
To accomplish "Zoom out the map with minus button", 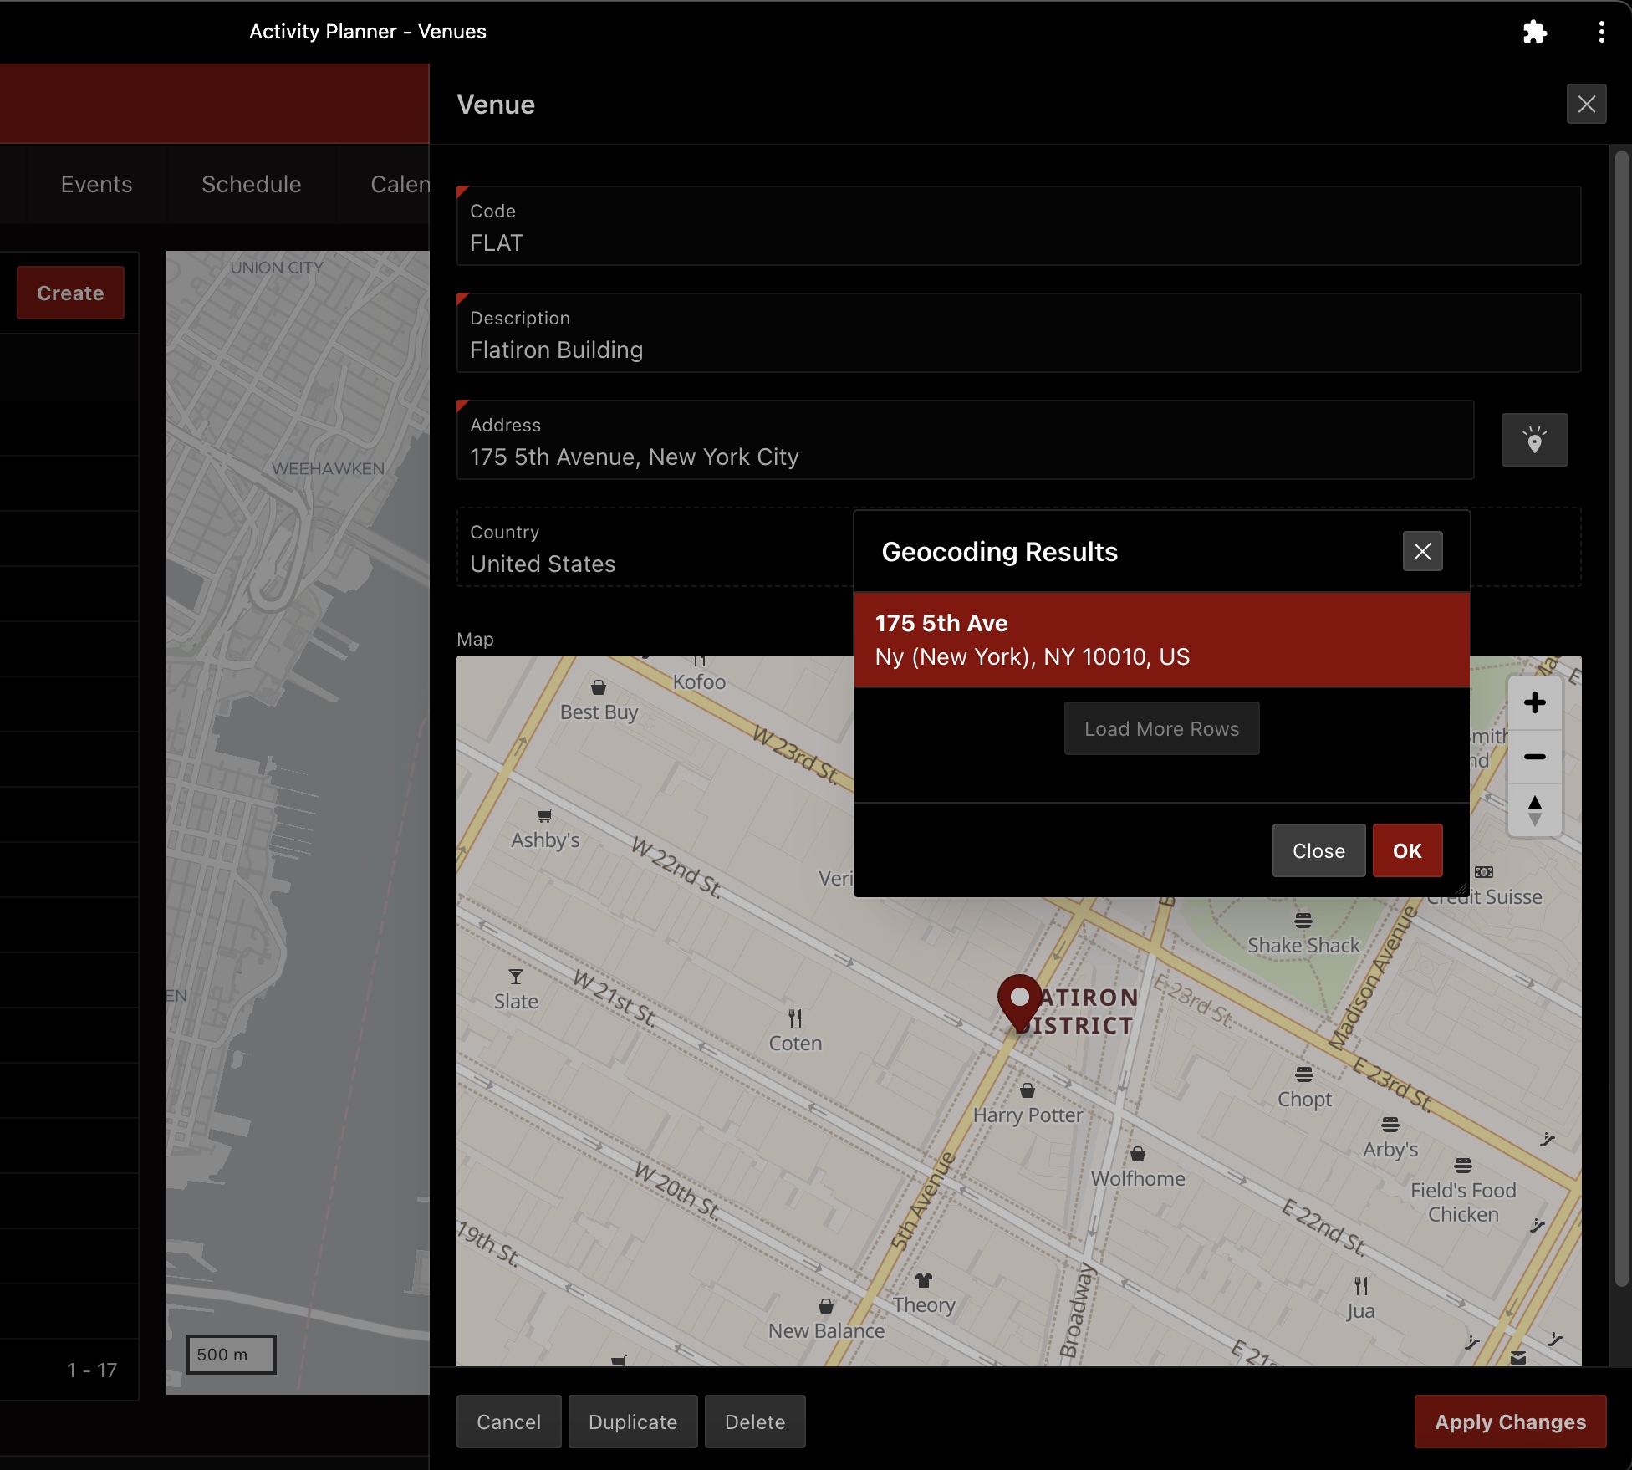I will [x=1534, y=757].
